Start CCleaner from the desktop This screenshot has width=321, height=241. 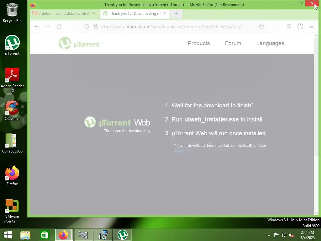[x=12, y=110]
